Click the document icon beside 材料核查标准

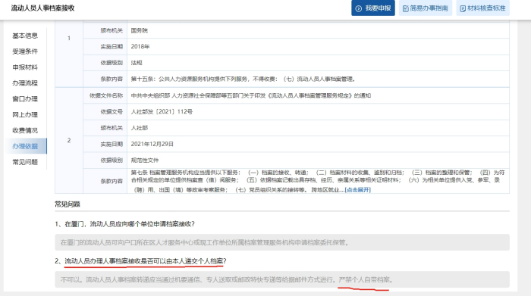coord(463,8)
